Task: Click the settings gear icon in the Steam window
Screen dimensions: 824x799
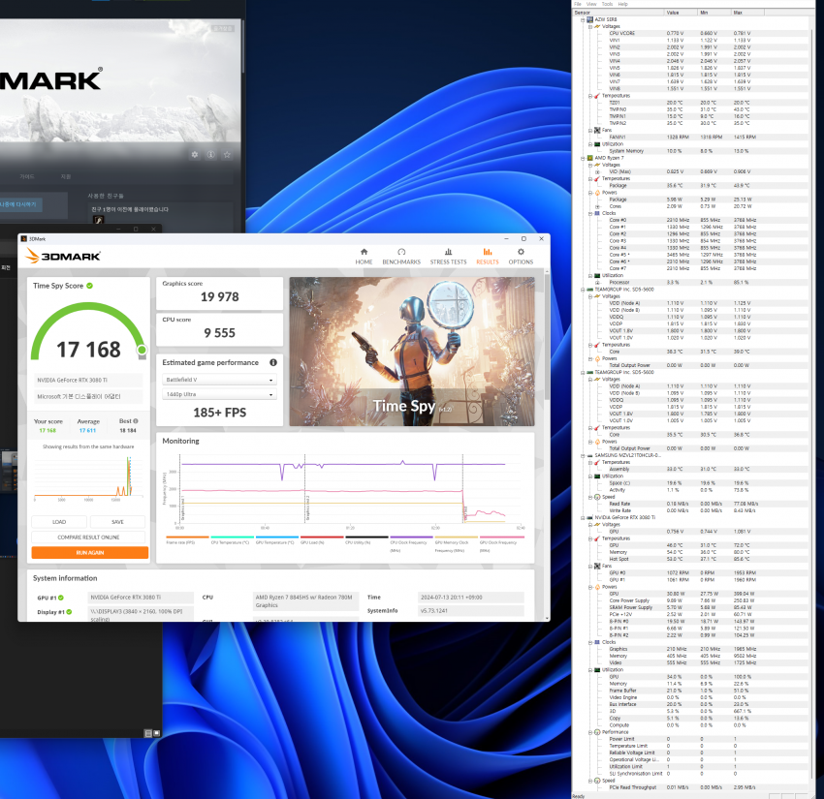Action: pos(195,154)
